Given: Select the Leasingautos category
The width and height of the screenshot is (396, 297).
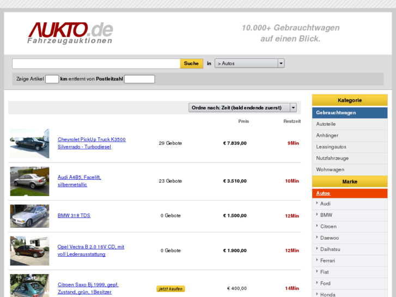Looking at the screenshot, I should tap(350, 147).
